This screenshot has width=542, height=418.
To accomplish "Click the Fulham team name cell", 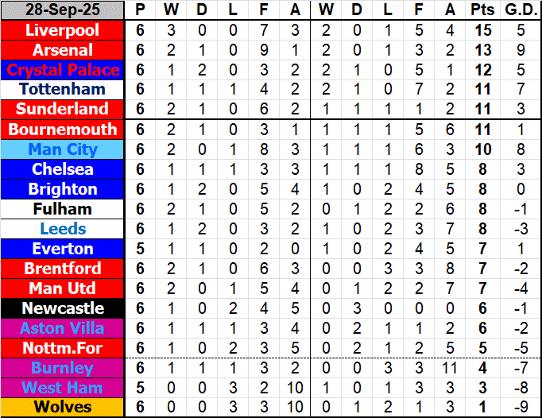I will (63, 209).
